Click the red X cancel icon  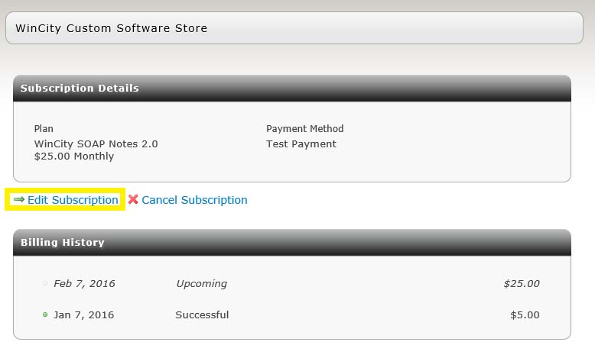(x=133, y=200)
